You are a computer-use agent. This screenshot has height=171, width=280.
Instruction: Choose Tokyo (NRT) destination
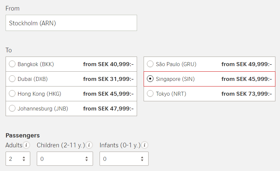coord(150,94)
